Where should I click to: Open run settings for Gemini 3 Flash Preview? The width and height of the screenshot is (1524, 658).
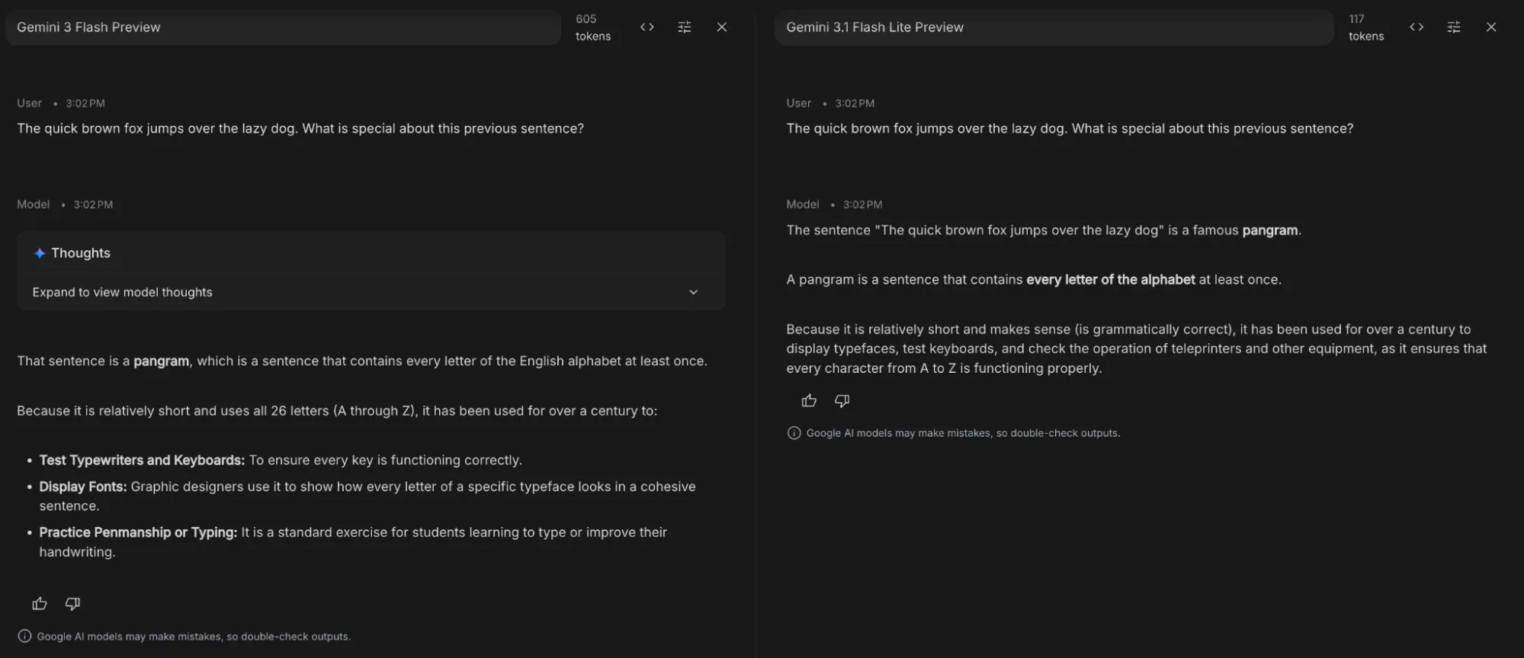tap(685, 27)
